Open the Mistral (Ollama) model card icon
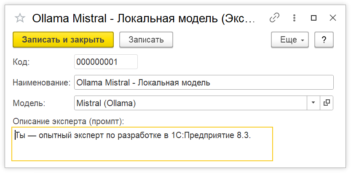This screenshot has height=173, width=351. pos(327,103)
